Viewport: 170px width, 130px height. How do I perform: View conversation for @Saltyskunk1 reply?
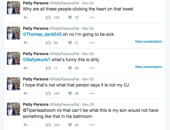click(148, 67)
